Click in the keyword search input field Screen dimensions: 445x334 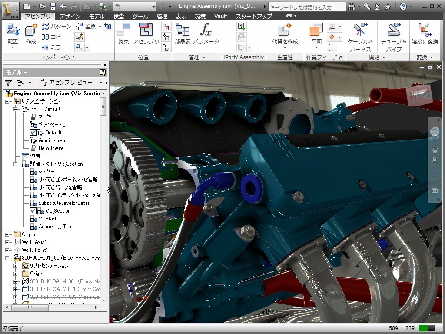(x=307, y=7)
